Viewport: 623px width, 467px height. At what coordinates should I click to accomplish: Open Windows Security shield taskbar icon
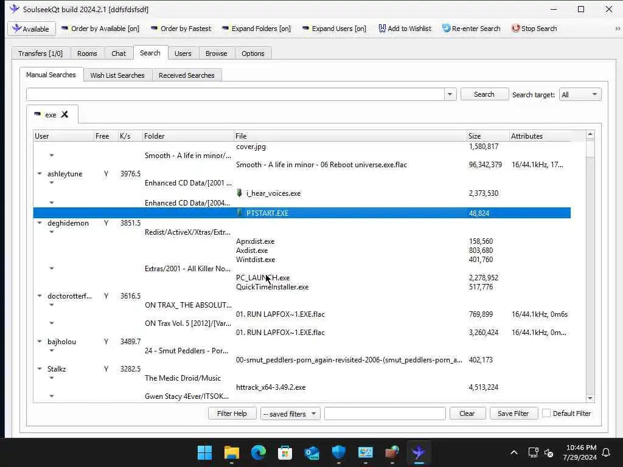(x=338, y=452)
